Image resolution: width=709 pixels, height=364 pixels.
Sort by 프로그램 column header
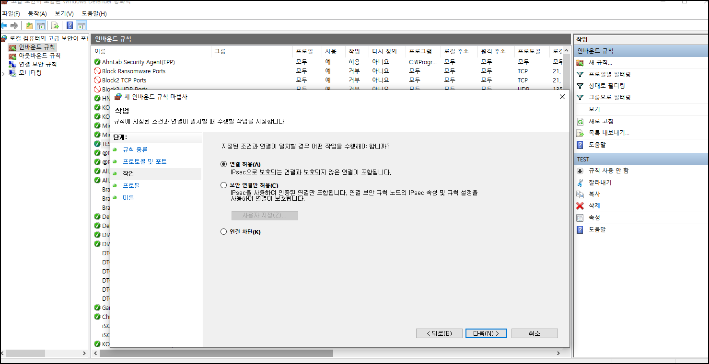423,51
